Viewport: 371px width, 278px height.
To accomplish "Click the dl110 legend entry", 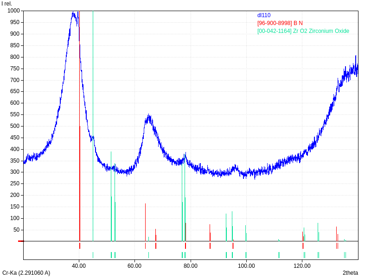I will click(264, 15).
